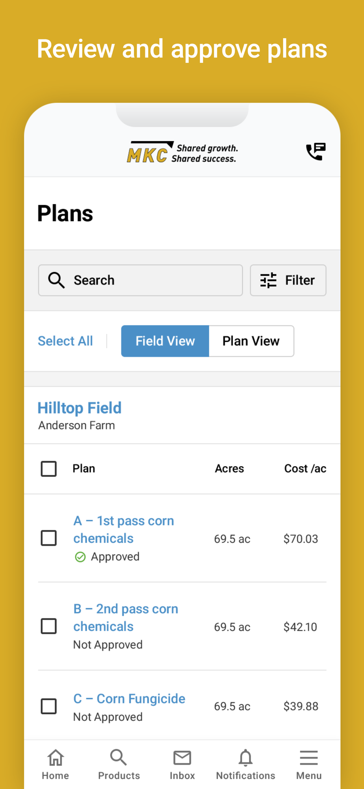Viewport: 364px width, 789px height.
Task: Open the Notifications bell icon
Action: click(x=245, y=758)
